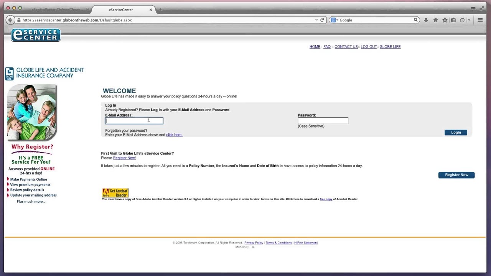Click the Get Acrobat Reader badge

115,192
